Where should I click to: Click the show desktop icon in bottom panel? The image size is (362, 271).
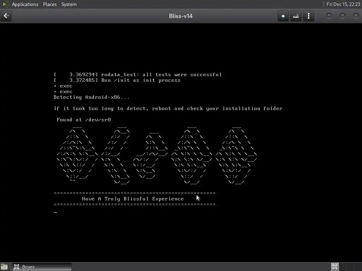click(4, 267)
